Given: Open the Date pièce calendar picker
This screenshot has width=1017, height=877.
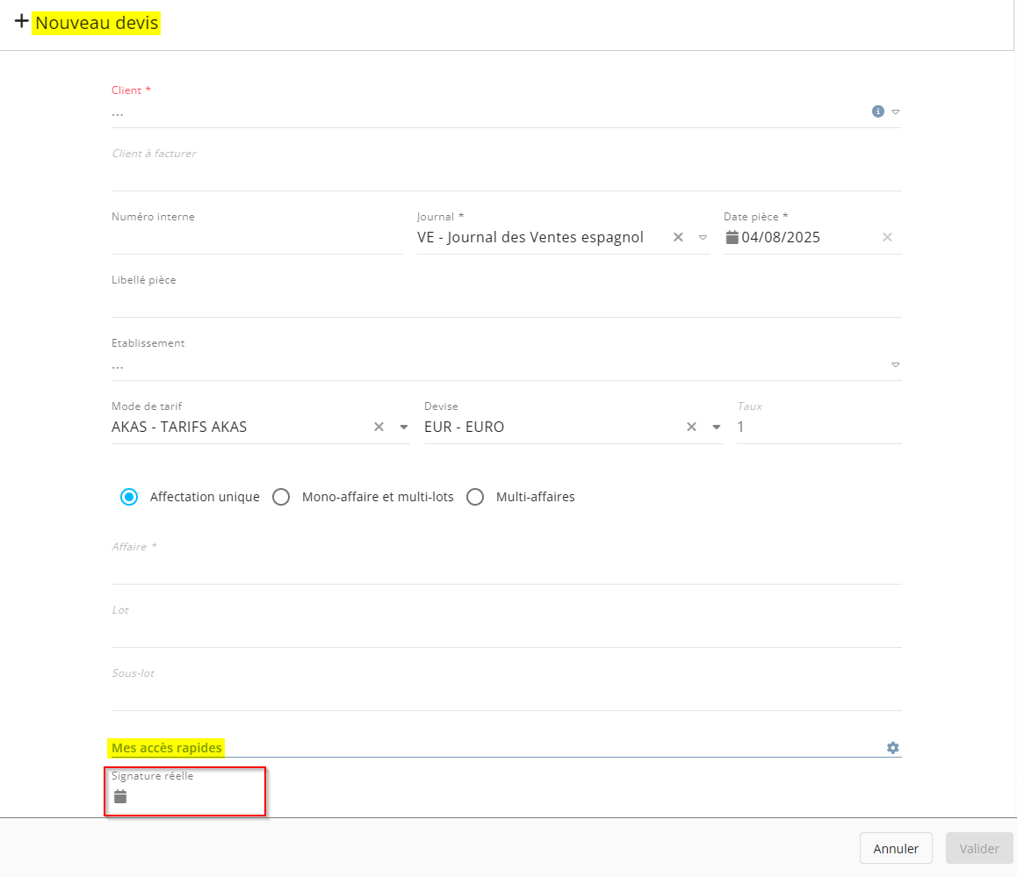Looking at the screenshot, I should tap(732, 237).
